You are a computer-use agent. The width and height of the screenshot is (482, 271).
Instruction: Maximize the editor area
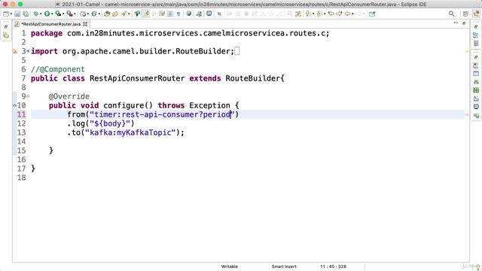point(464,23)
